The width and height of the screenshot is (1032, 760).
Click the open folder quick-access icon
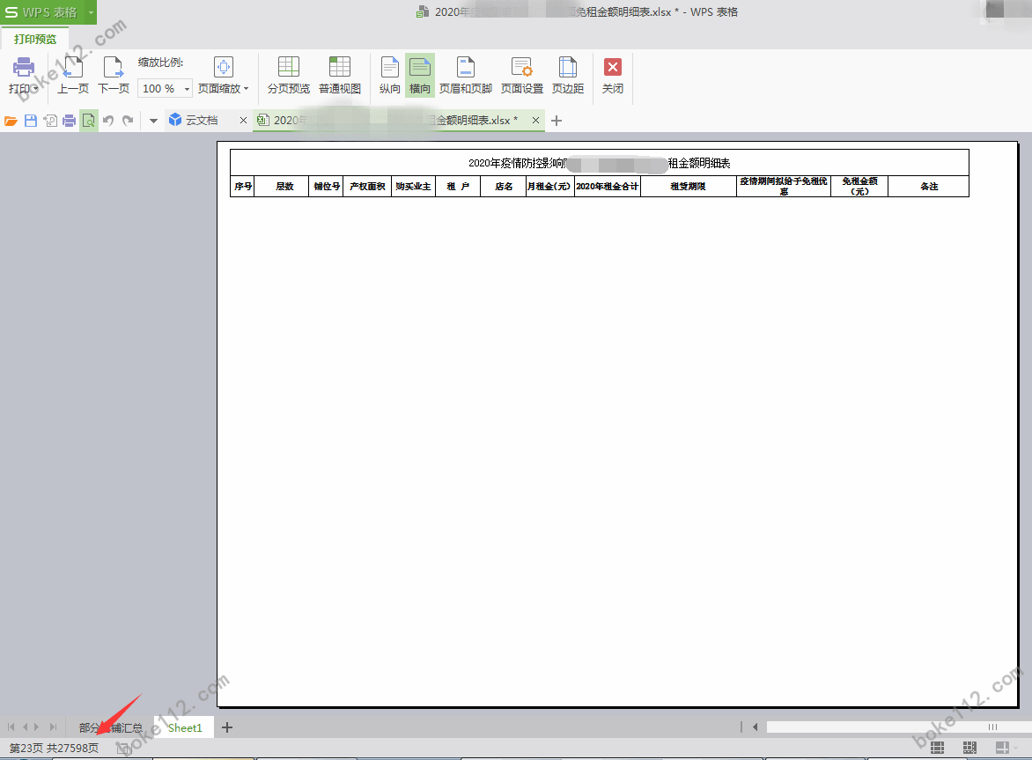coord(11,121)
